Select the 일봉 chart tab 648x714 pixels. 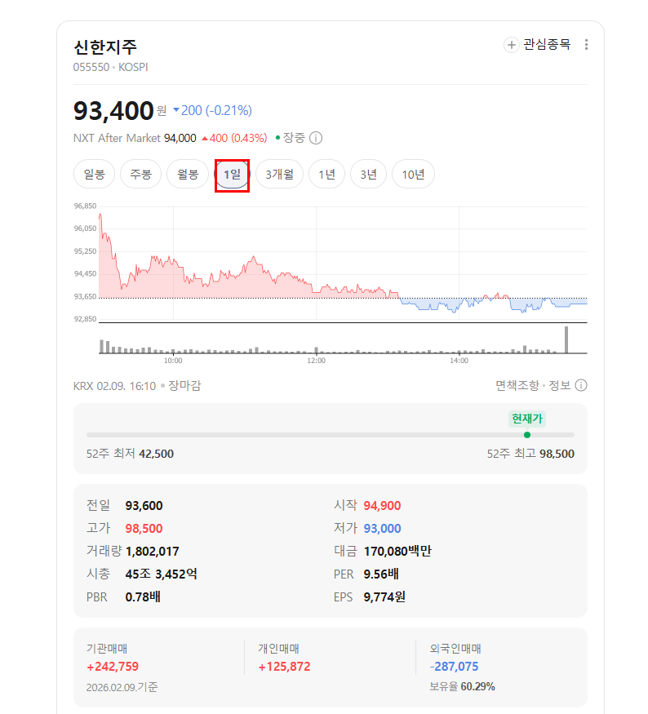(x=95, y=174)
